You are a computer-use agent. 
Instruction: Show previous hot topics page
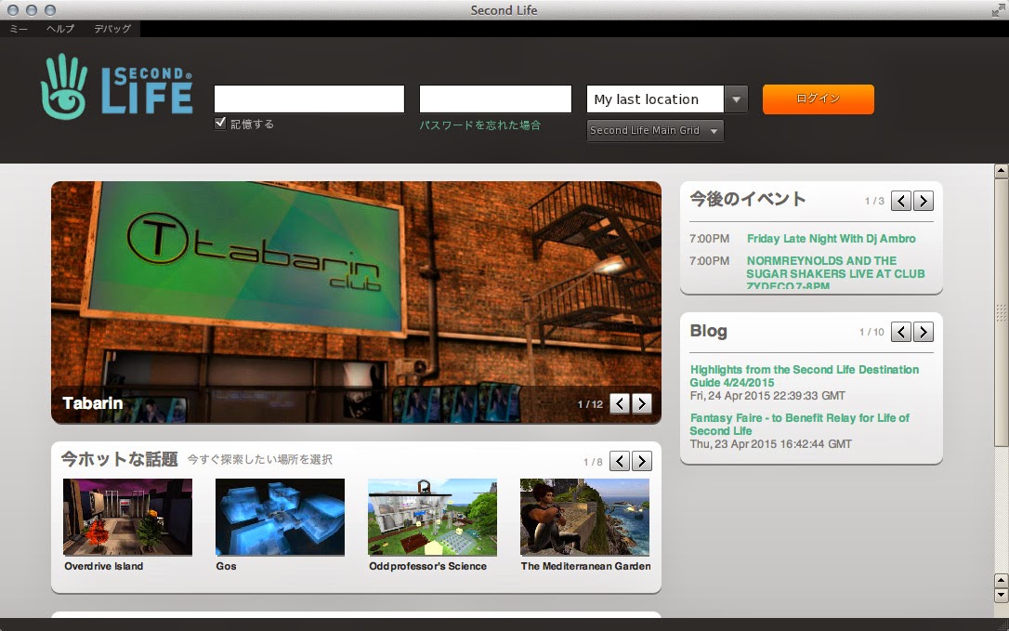pos(620,461)
